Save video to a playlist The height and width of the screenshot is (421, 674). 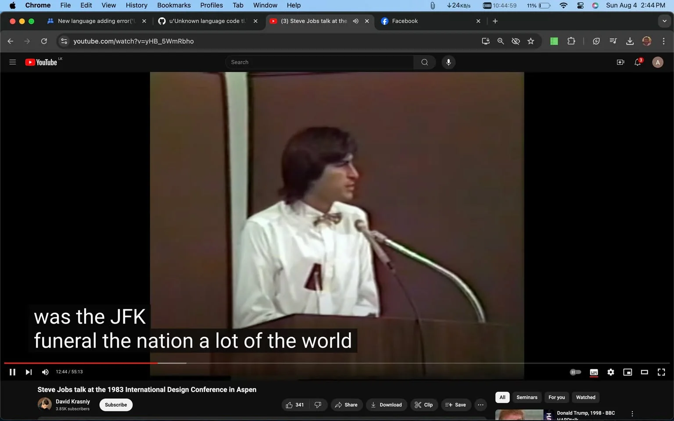pyautogui.click(x=456, y=405)
